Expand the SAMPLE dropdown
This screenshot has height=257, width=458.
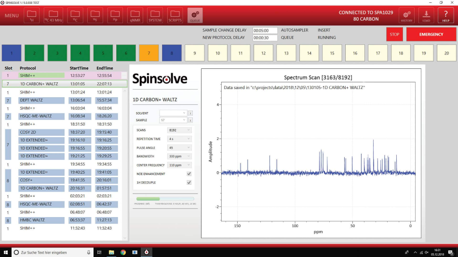pos(173,120)
